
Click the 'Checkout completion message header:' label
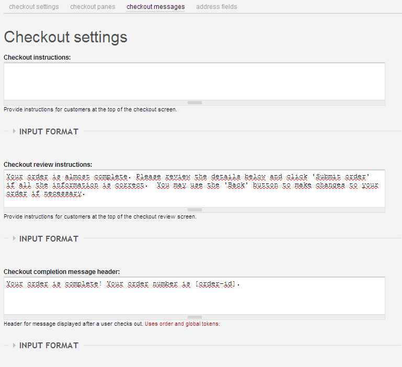click(x=62, y=272)
